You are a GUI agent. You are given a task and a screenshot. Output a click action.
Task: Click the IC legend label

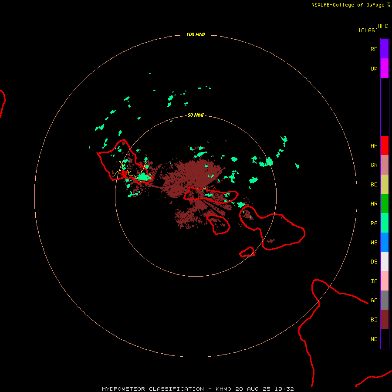click(x=374, y=281)
